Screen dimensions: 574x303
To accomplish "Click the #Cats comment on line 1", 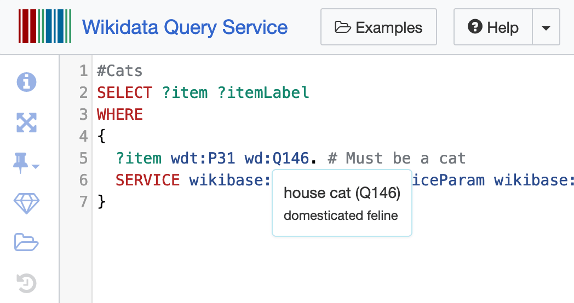I will (x=120, y=71).
